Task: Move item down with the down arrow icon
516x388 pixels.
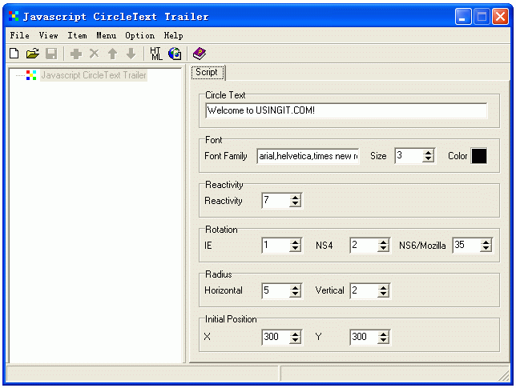Action: coord(131,54)
